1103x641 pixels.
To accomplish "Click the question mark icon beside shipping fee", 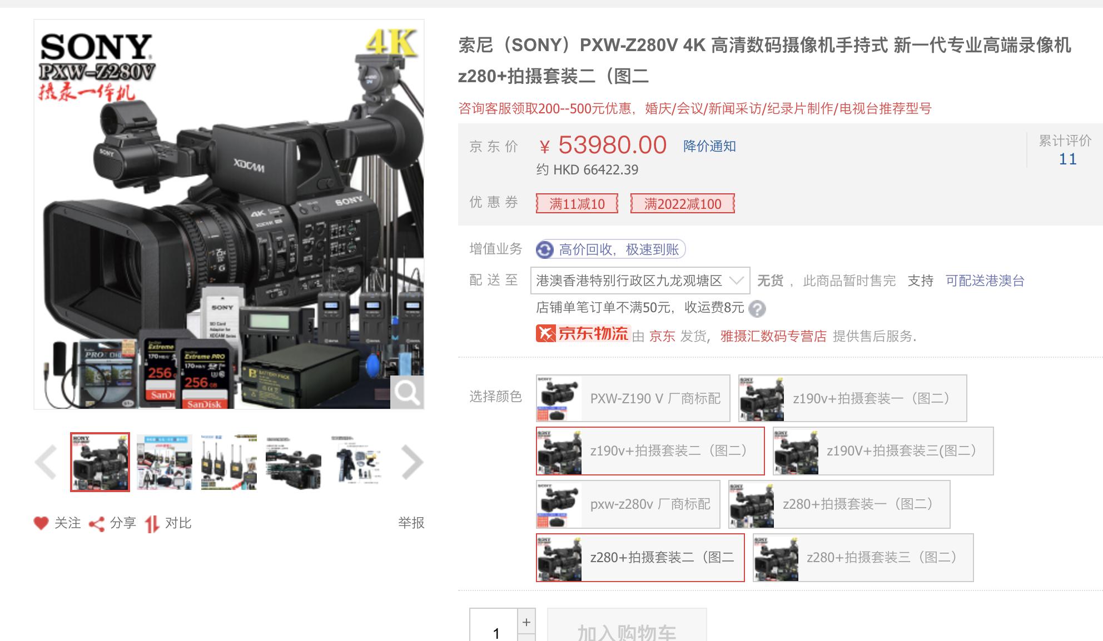I will [756, 309].
